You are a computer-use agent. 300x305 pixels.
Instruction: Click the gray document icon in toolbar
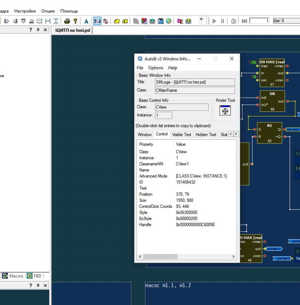click(136, 21)
